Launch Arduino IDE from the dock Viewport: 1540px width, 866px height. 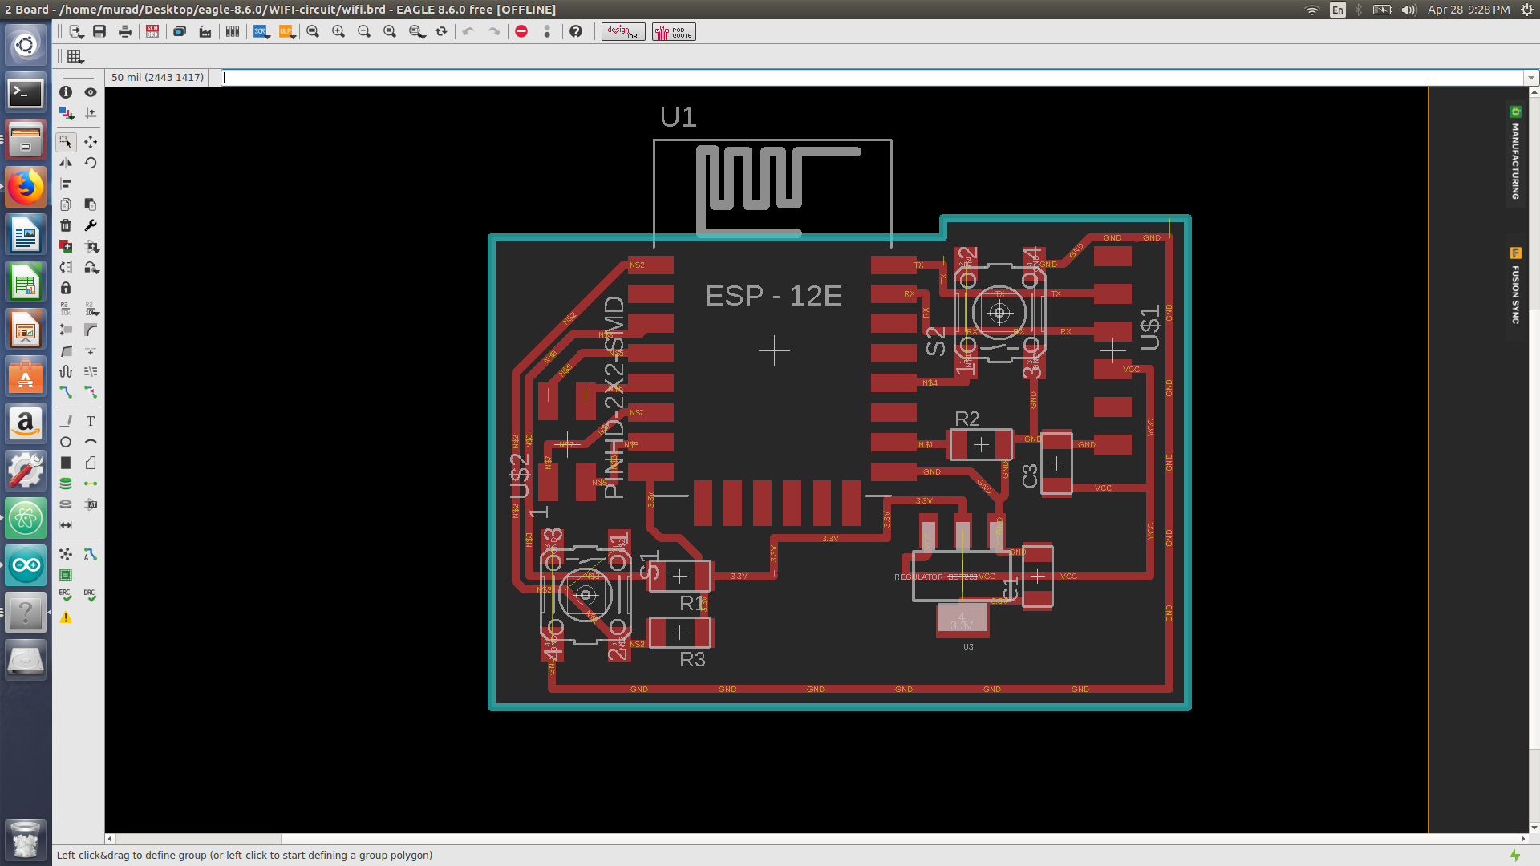[x=26, y=565]
